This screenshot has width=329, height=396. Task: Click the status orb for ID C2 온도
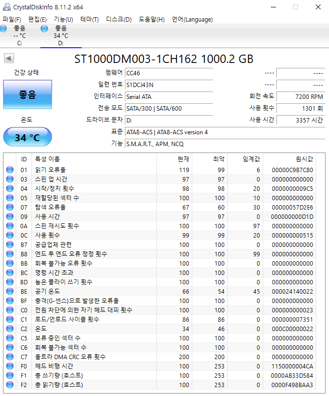tap(10, 329)
